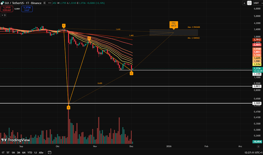
Task: Click the orange A marker at pattern low
Action: 69,108
